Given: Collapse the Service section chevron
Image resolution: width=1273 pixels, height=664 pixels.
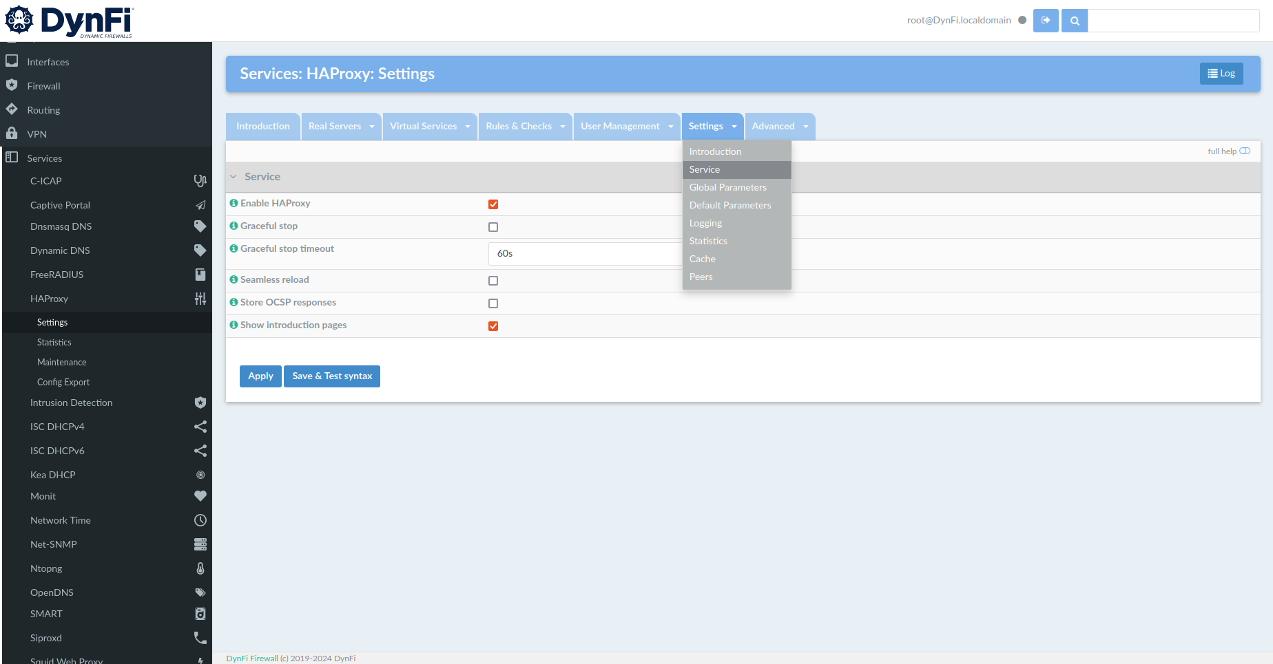Looking at the screenshot, I should [234, 177].
